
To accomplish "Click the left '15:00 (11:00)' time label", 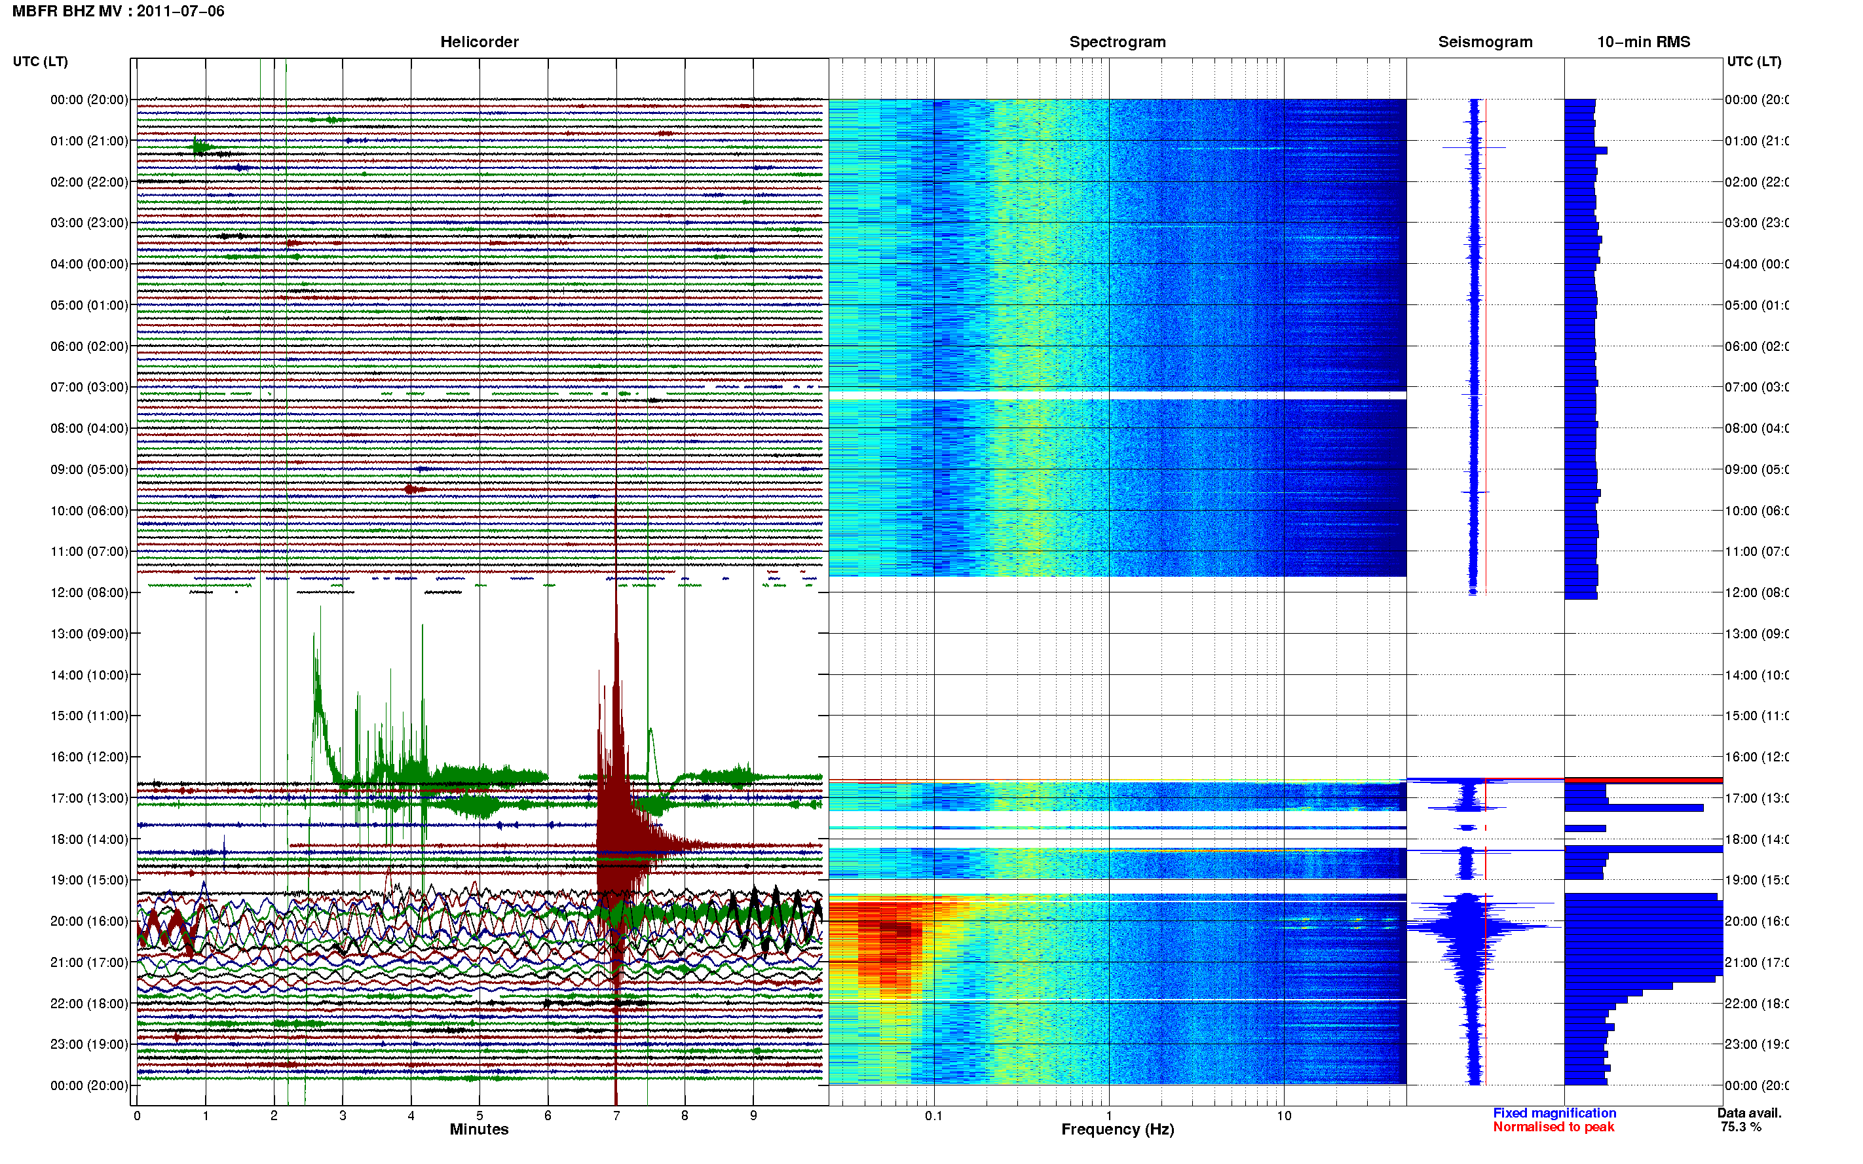I will [x=89, y=715].
